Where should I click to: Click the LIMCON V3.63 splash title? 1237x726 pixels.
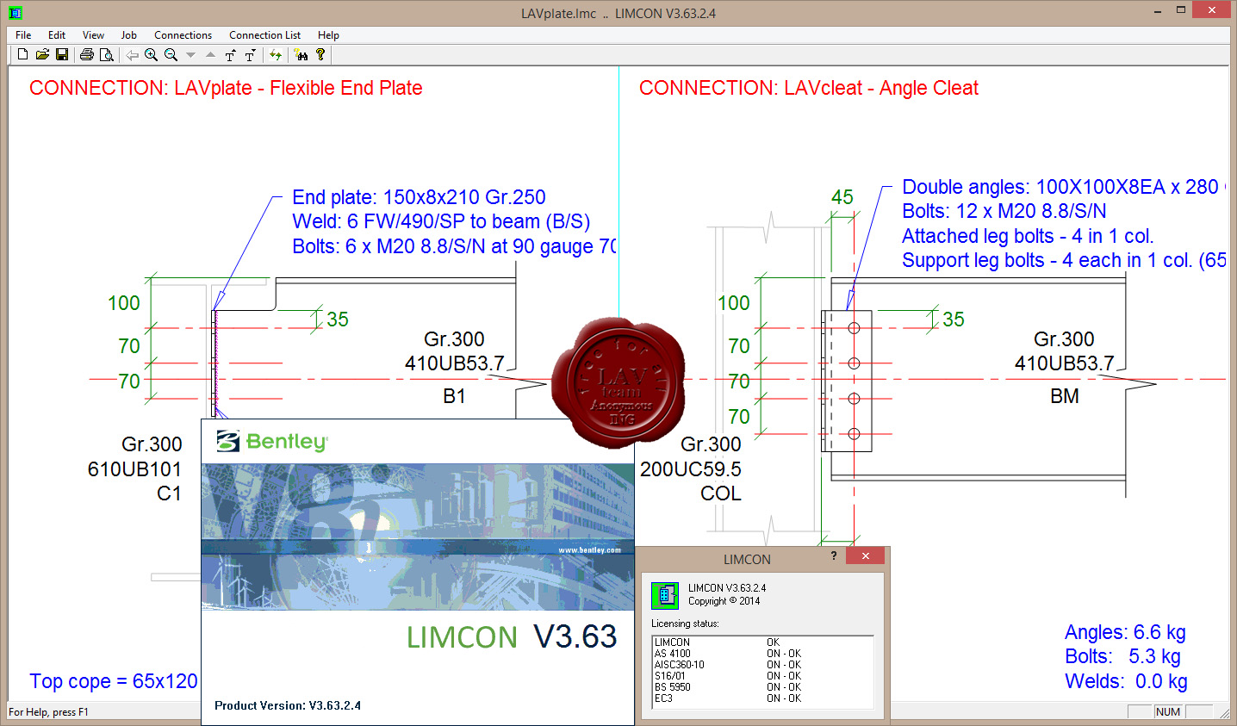coord(512,636)
